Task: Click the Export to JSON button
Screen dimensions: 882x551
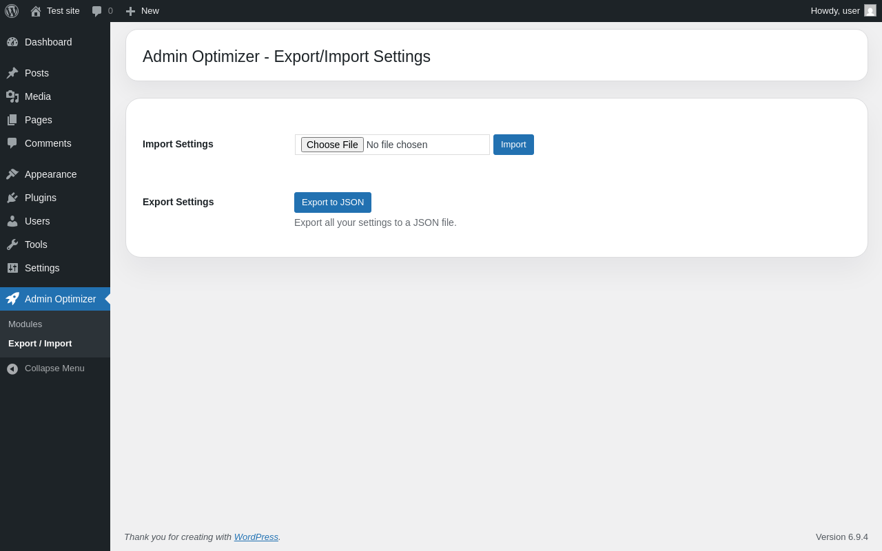Action: click(333, 202)
